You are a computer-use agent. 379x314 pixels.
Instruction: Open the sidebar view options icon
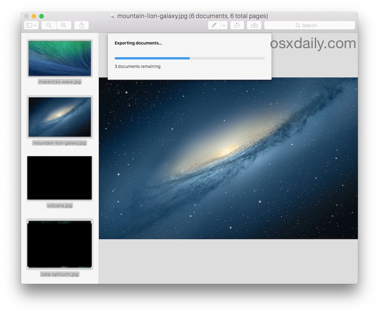(x=28, y=25)
